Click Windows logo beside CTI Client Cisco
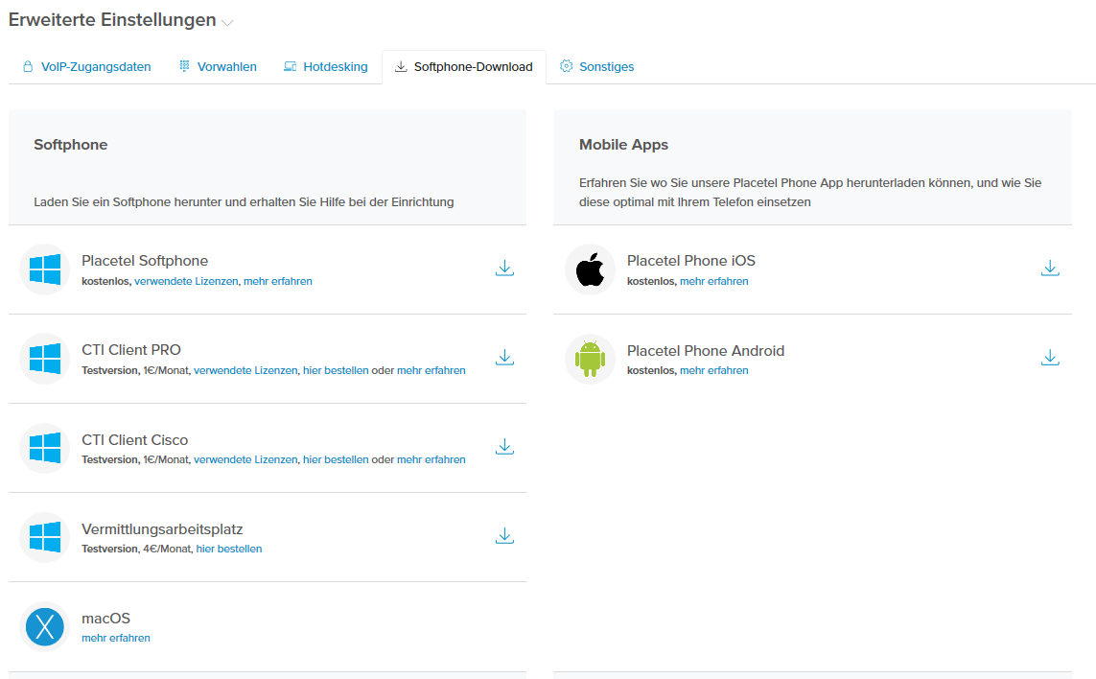Image resolution: width=1096 pixels, height=679 pixels. pos(45,448)
